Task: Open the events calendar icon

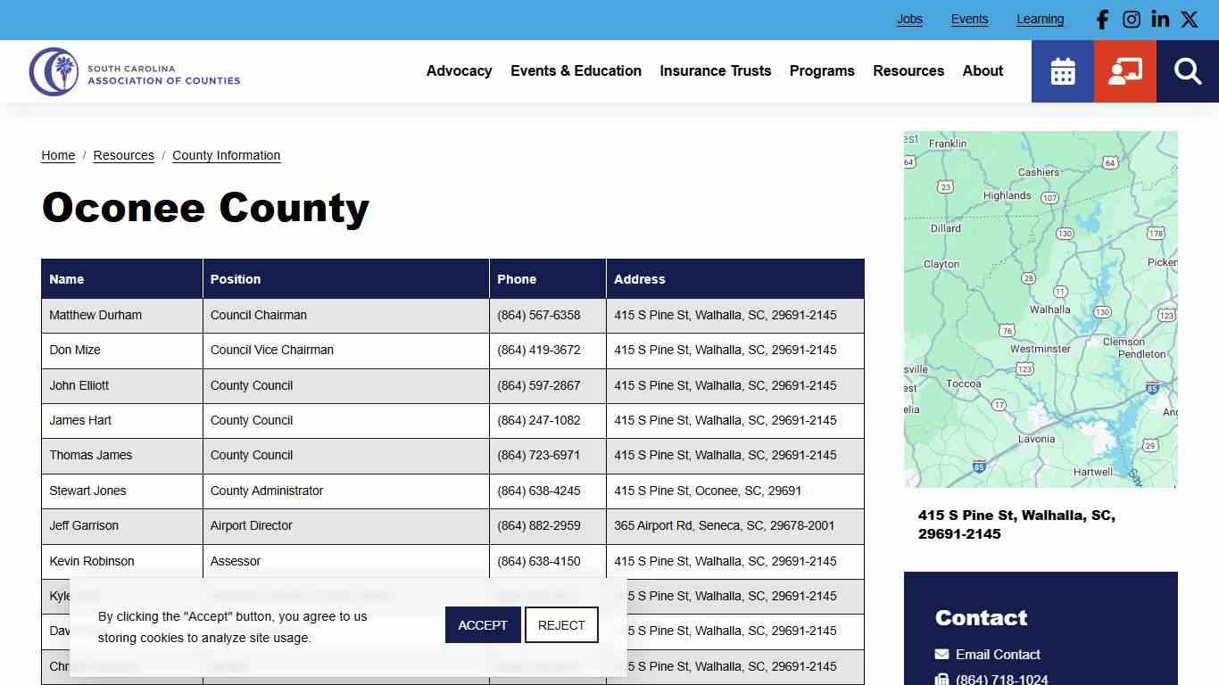Action: tap(1062, 70)
